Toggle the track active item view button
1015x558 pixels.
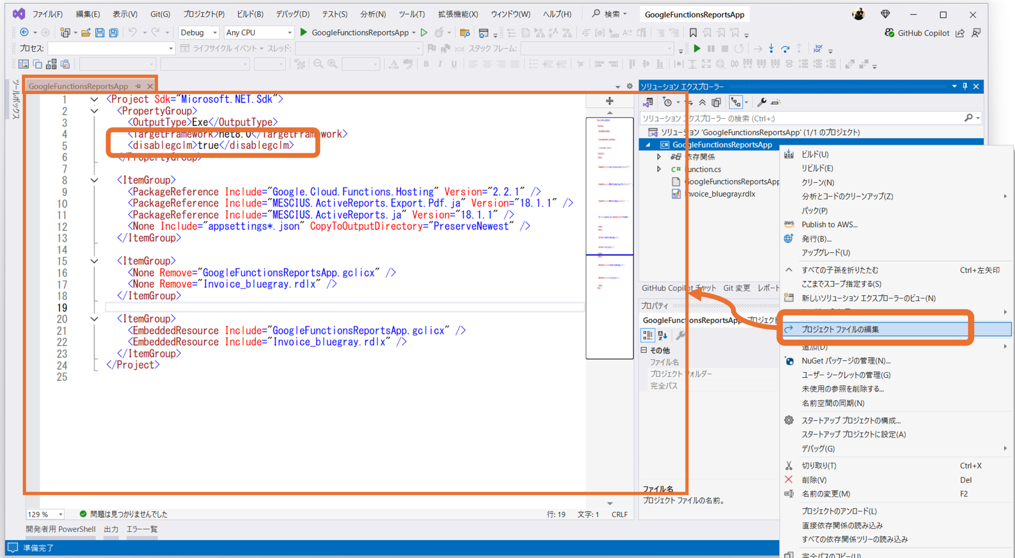735,103
